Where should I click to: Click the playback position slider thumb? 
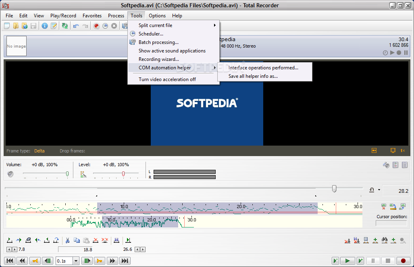(334, 189)
